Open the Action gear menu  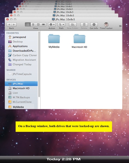coord(52,24)
